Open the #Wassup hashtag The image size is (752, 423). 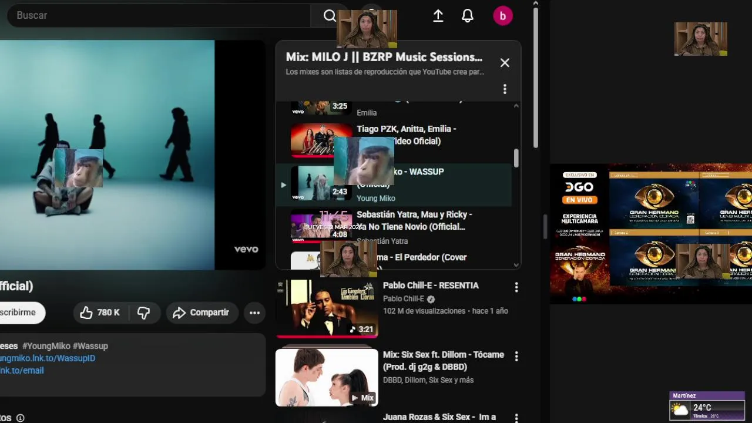pyautogui.click(x=90, y=346)
